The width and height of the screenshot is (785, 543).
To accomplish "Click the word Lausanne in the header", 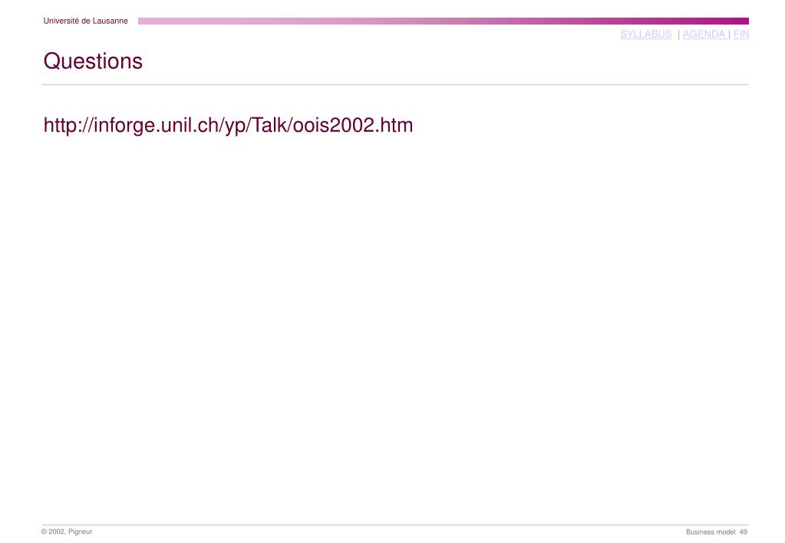I will click(x=110, y=21).
